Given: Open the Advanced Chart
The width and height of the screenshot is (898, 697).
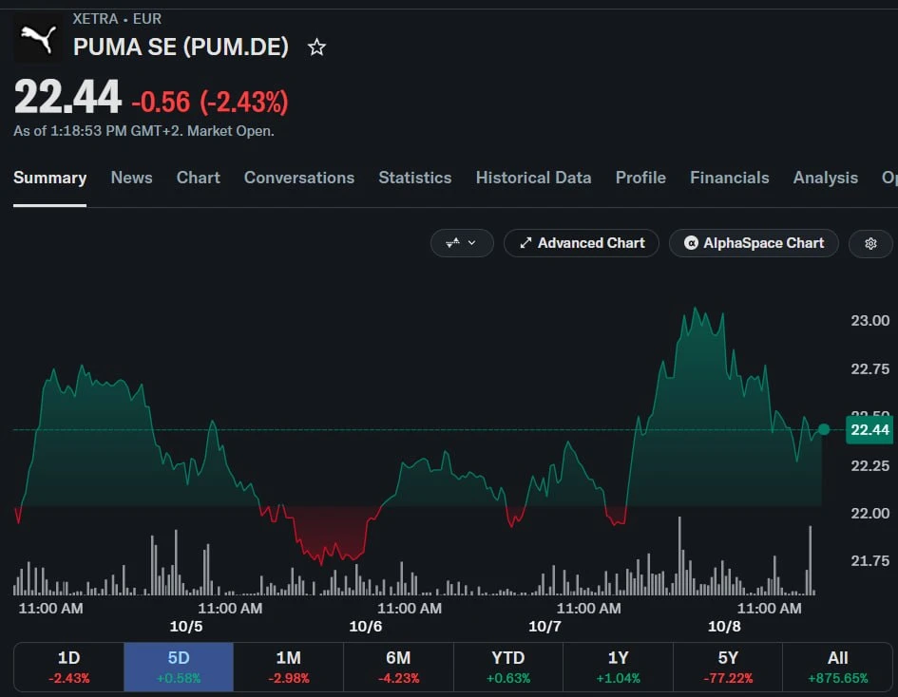Looking at the screenshot, I should [x=582, y=243].
